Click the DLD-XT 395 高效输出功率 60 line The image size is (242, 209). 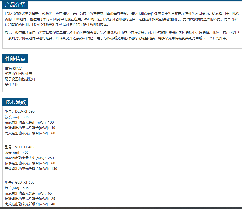tap(30, 133)
